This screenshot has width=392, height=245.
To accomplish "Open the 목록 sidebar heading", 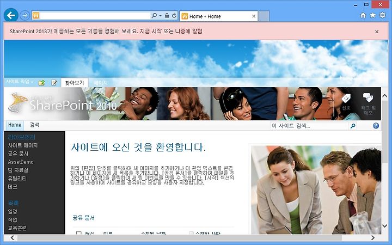I will coord(13,203).
